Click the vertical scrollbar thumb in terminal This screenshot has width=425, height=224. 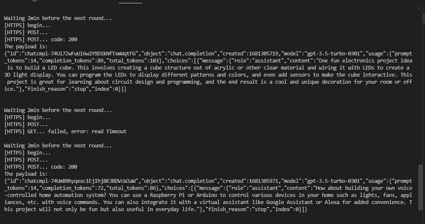(x=420, y=187)
